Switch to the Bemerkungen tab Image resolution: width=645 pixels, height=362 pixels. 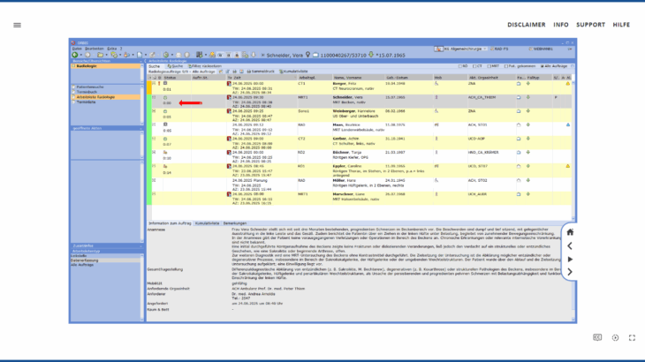[234, 224]
